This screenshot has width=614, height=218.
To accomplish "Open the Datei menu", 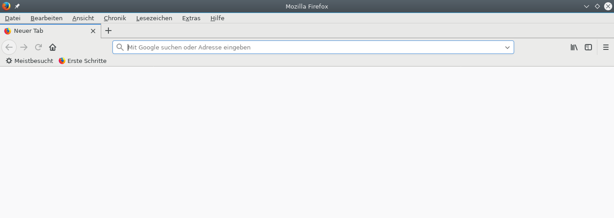I will click(13, 18).
